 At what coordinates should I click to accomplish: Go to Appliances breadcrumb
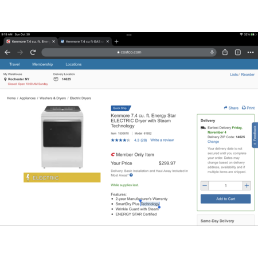tap(28, 98)
